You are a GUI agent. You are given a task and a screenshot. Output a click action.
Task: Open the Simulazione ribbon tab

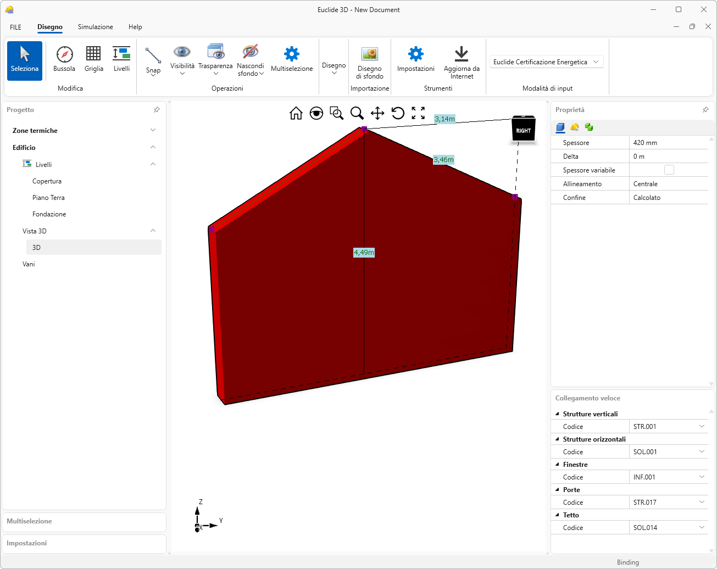coord(95,27)
